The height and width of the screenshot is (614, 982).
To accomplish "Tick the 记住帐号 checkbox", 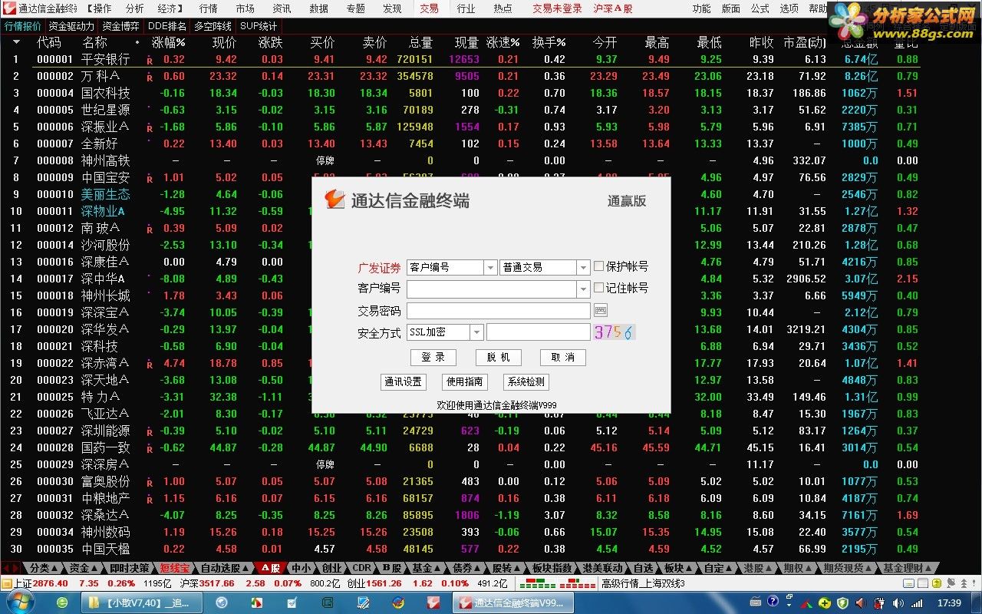I will coord(598,288).
